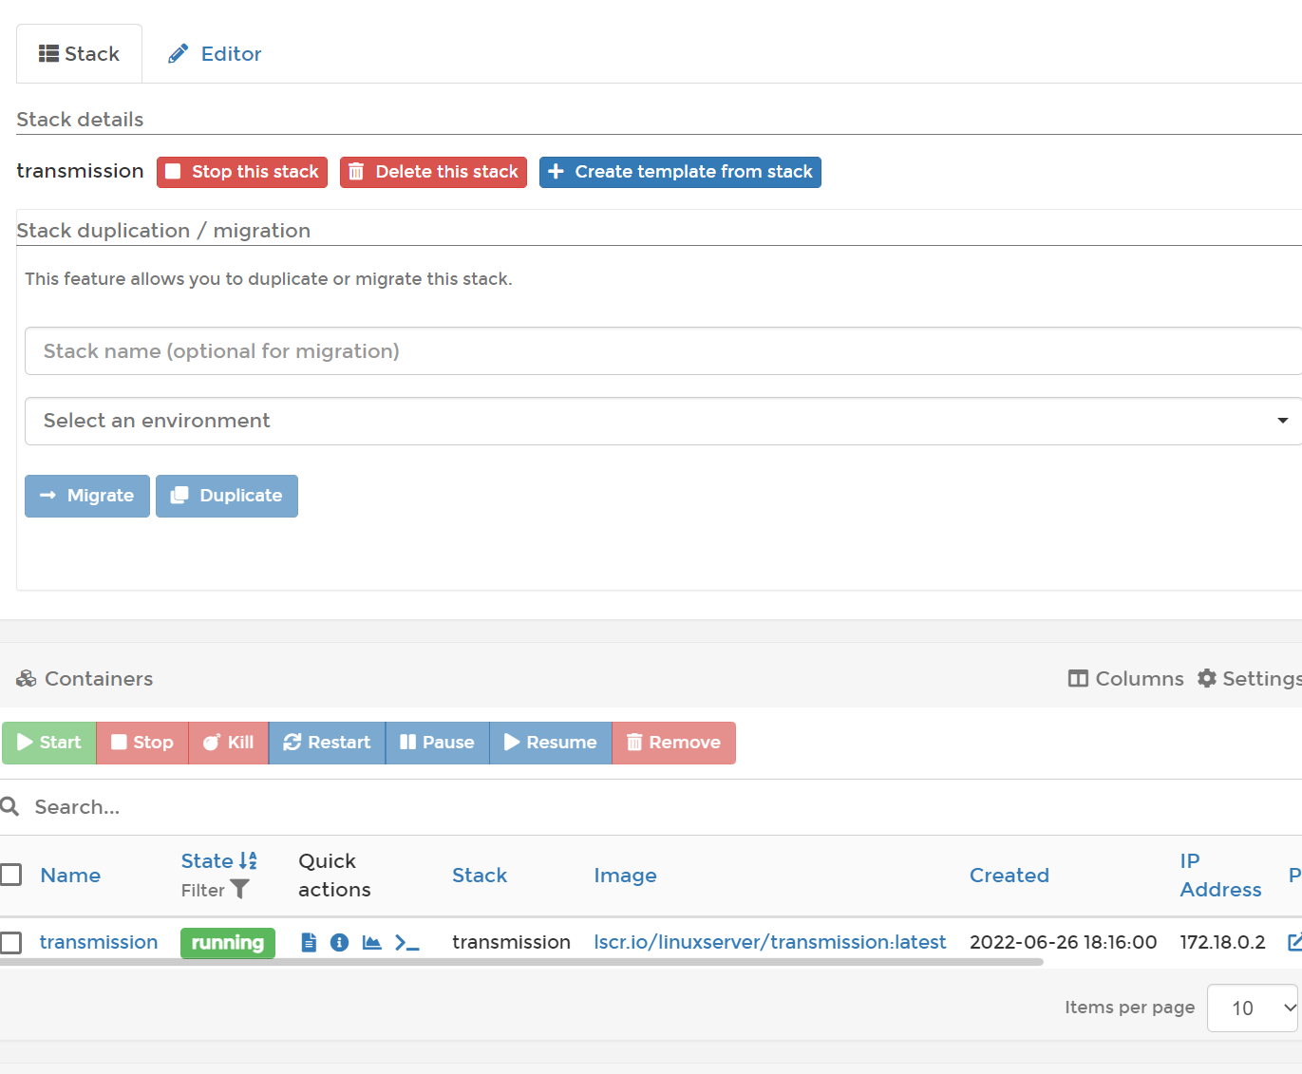Focus the container Search field
Viewport: 1302px width, 1074px height.
(x=665, y=807)
